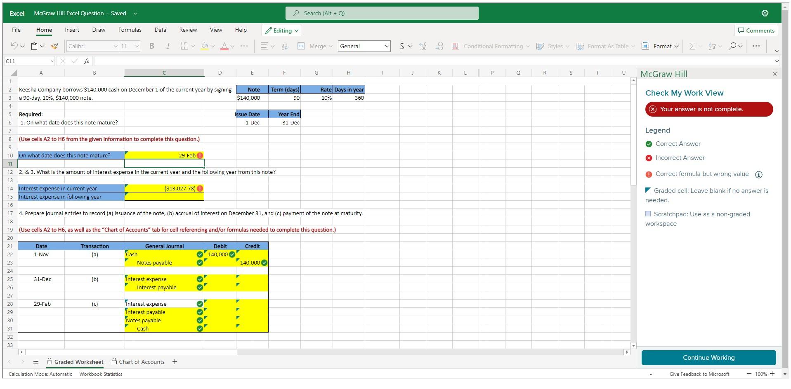Image resolution: width=791 pixels, height=389 pixels.
Task: Click the AutoSum sigma icon
Action: (692, 46)
